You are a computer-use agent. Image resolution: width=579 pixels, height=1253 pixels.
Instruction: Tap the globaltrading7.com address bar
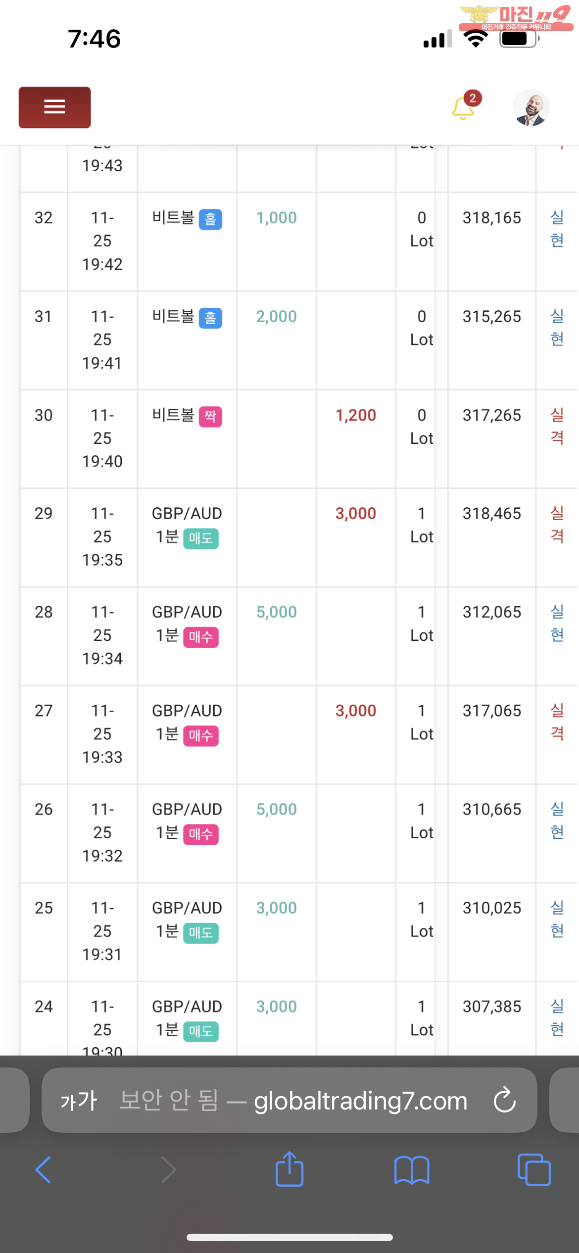tap(289, 1100)
